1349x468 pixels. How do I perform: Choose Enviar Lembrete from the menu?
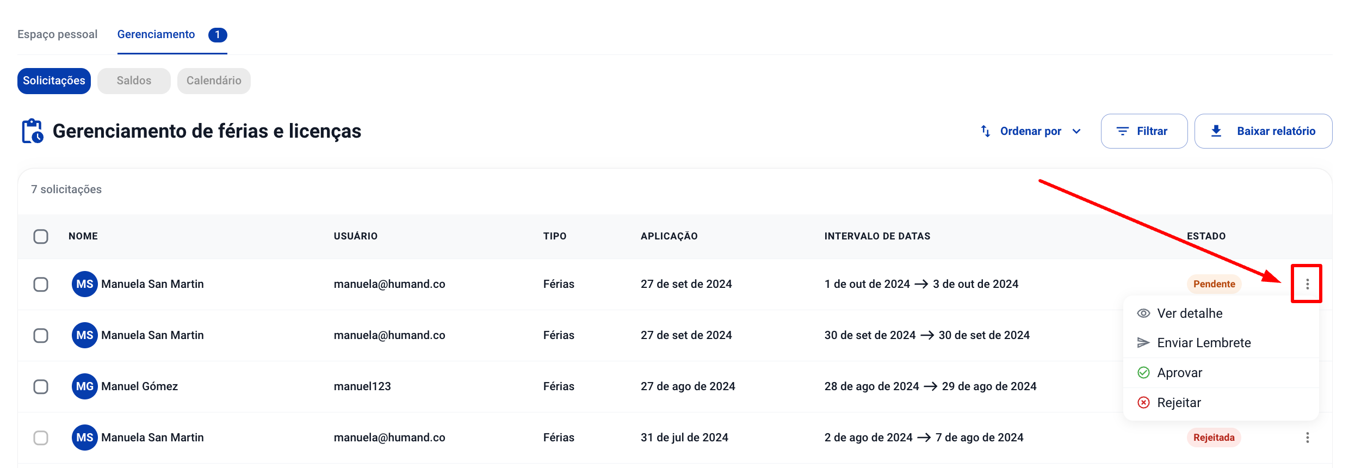[x=1221, y=343]
